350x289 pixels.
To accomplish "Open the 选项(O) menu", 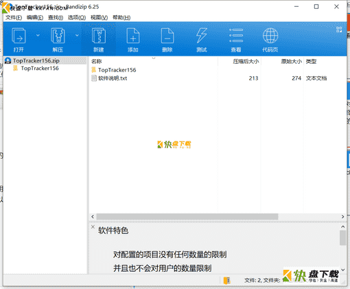I will click(x=77, y=18).
